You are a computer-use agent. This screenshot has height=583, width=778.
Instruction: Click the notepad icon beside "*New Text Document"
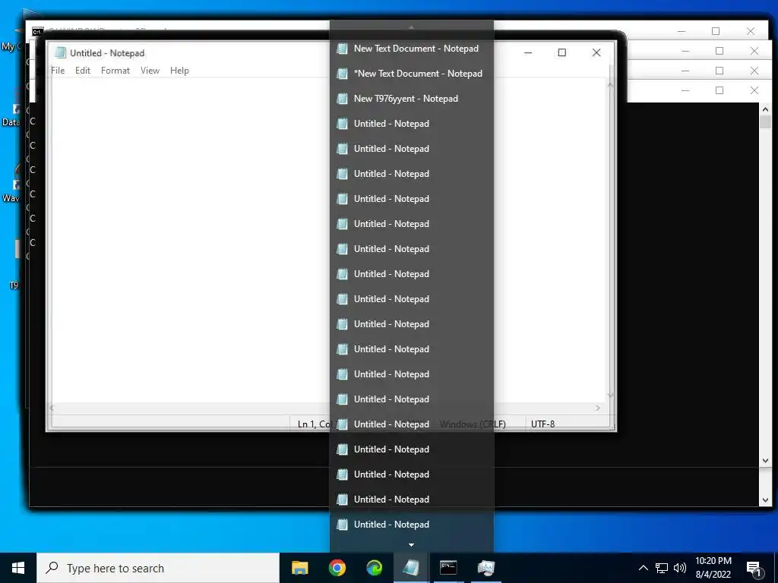[x=342, y=74]
